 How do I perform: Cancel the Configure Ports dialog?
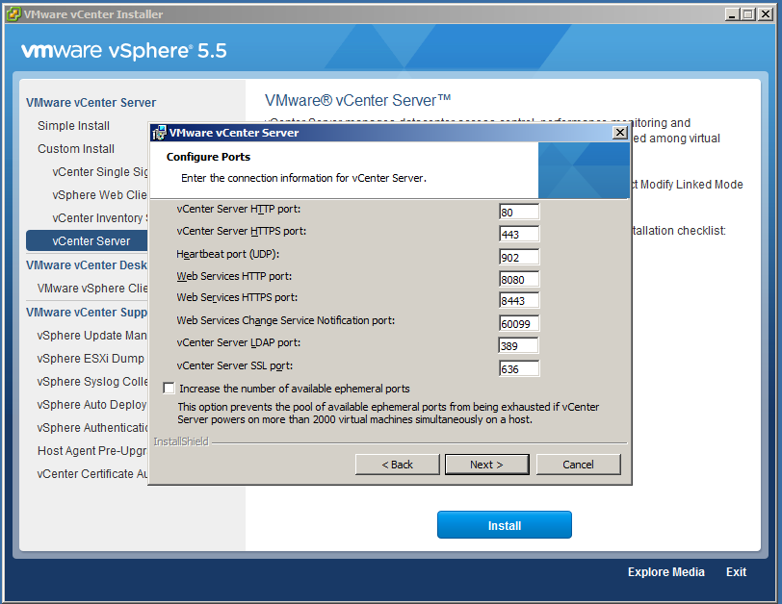(x=578, y=465)
